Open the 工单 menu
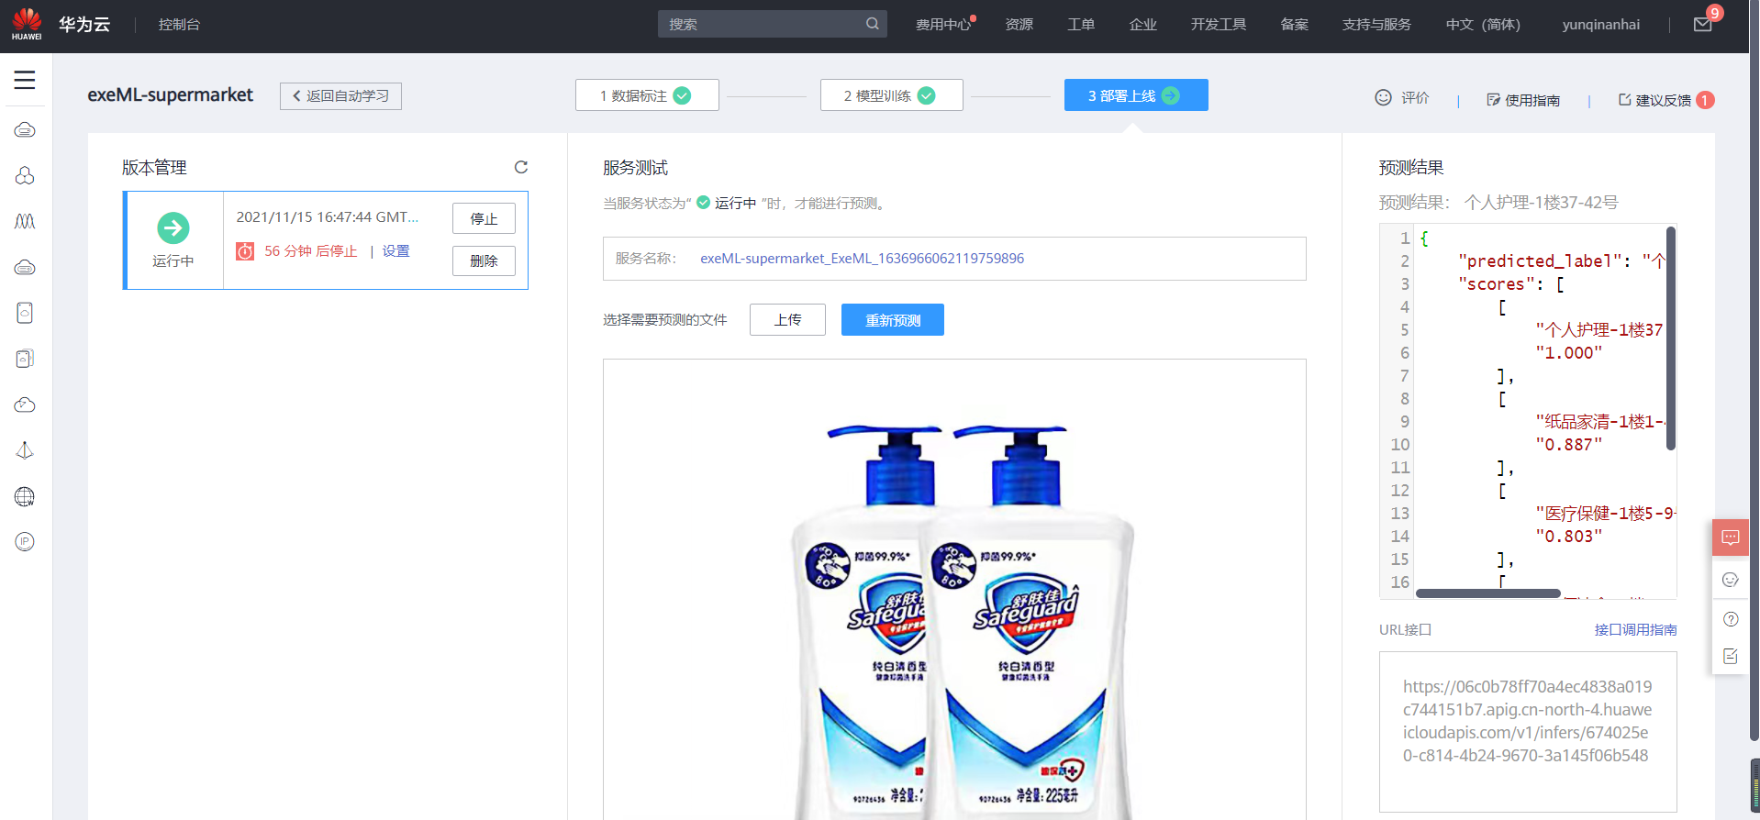Image resolution: width=1760 pixels, height=820 pixels. [1081, 25]
